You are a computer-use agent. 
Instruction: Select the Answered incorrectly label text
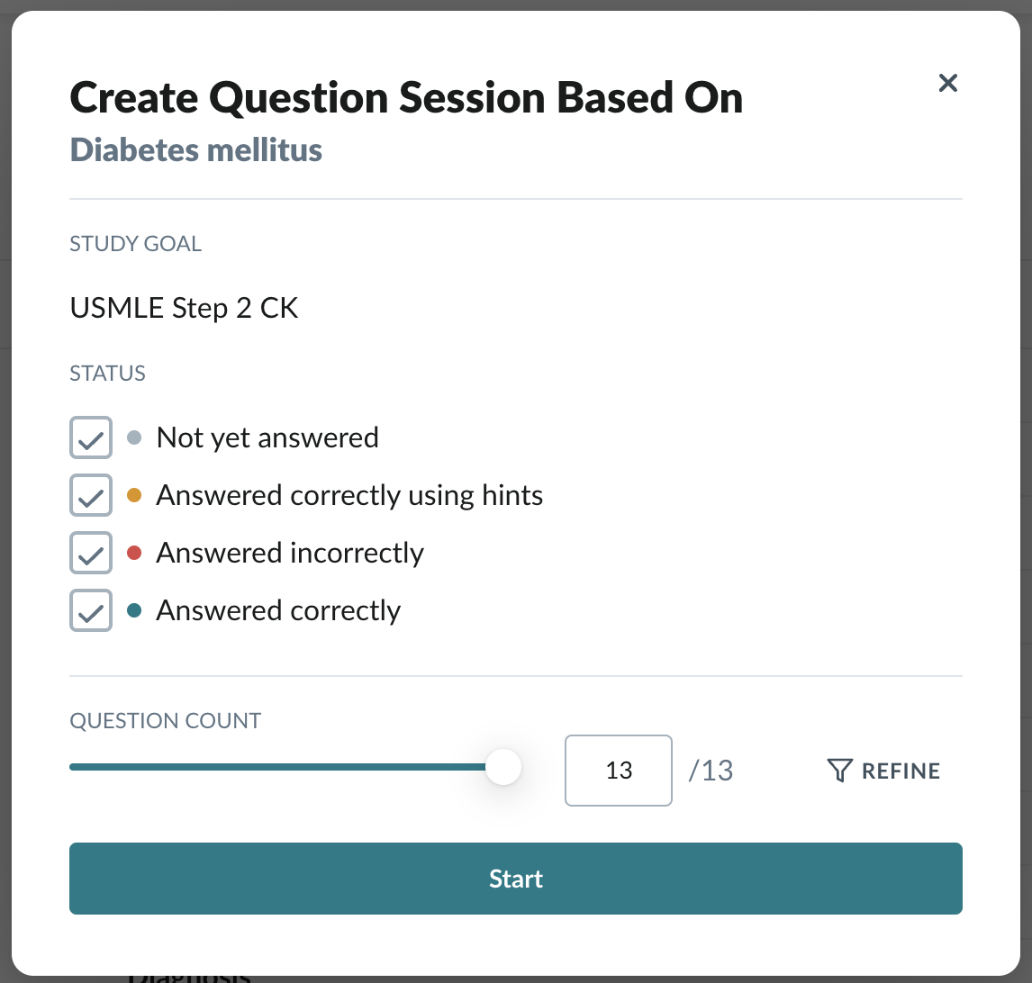[290, 553]
